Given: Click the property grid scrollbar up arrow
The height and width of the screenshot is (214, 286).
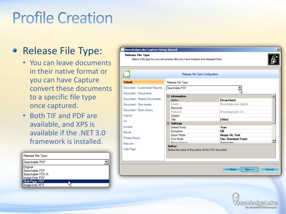Looking at the screenshot, I should (x=273, y=96).
